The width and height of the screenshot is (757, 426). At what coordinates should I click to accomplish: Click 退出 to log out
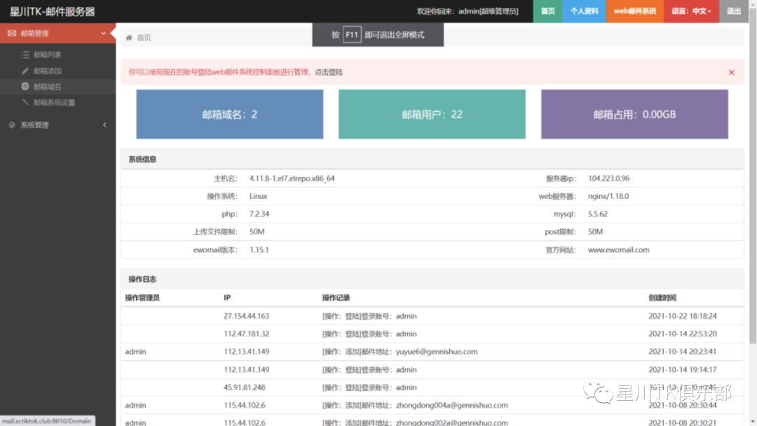coord(734,11)
